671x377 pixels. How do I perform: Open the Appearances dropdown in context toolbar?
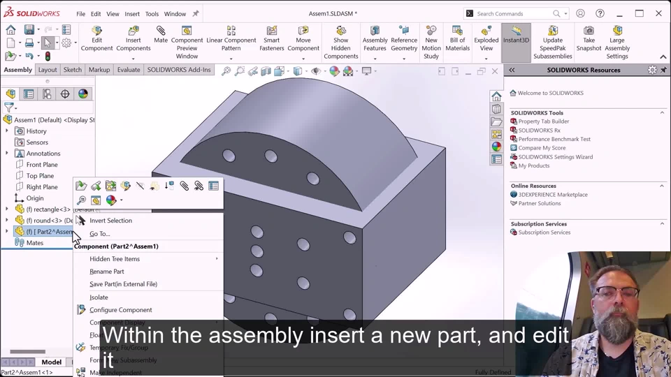tap(122, 200)
